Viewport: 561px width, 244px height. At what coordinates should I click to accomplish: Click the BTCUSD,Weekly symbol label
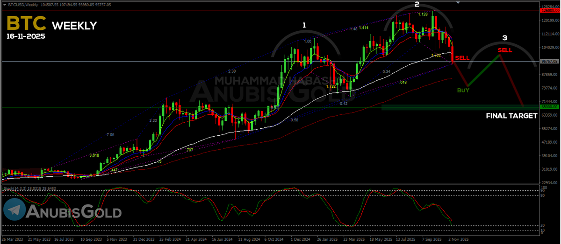point(22,4)
